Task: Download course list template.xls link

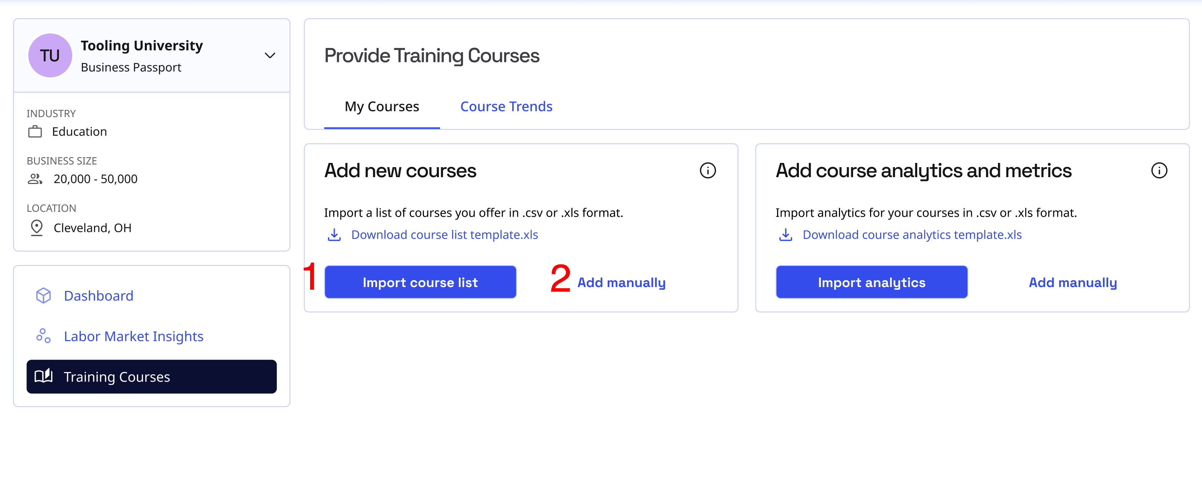Action: 444,235
